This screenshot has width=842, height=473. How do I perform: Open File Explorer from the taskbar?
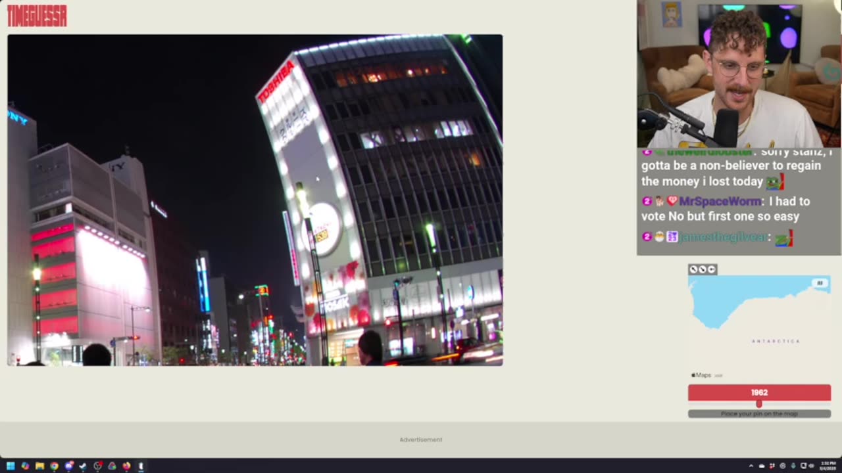pos(39,466)
